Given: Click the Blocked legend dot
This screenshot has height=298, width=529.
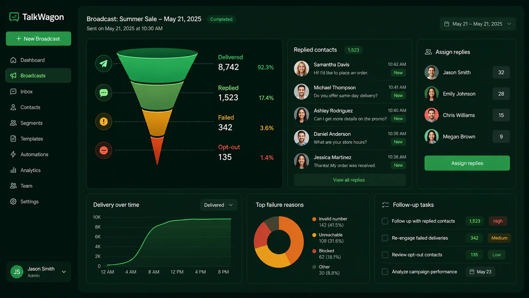Looking at the screenshot, I should point(314,251).
